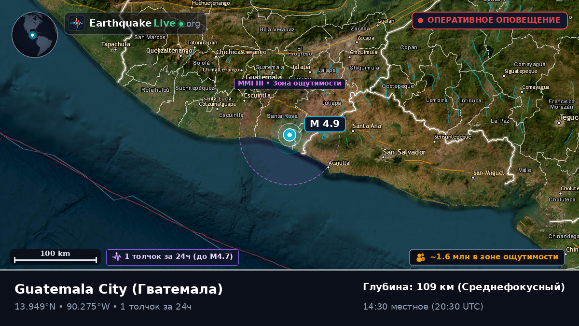Click the Earthquake Live compass logo icon
Image resolution: width=579 pixels, height=326 pixels.
click(x=77, y=23)
